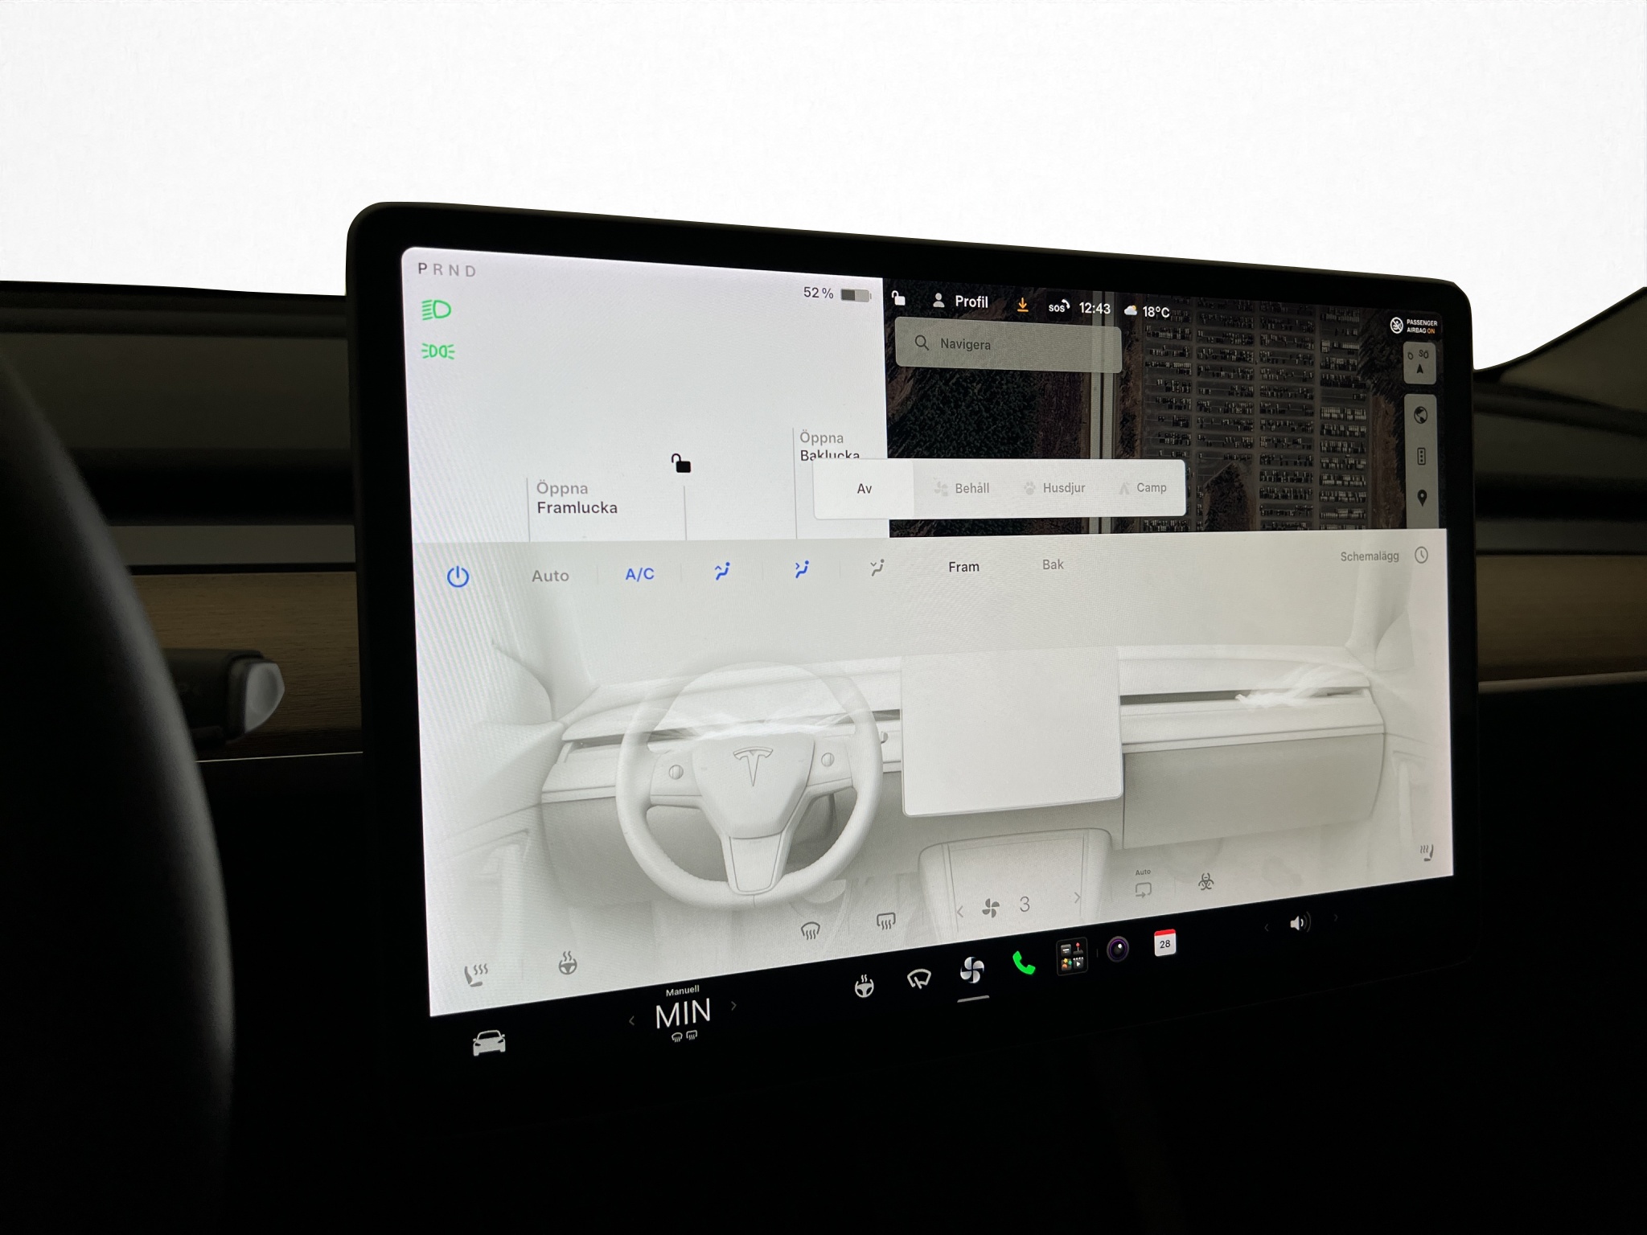Tap the traffic light map icon
Screen dimensions: 1647x1235
tap(1421, 457)
